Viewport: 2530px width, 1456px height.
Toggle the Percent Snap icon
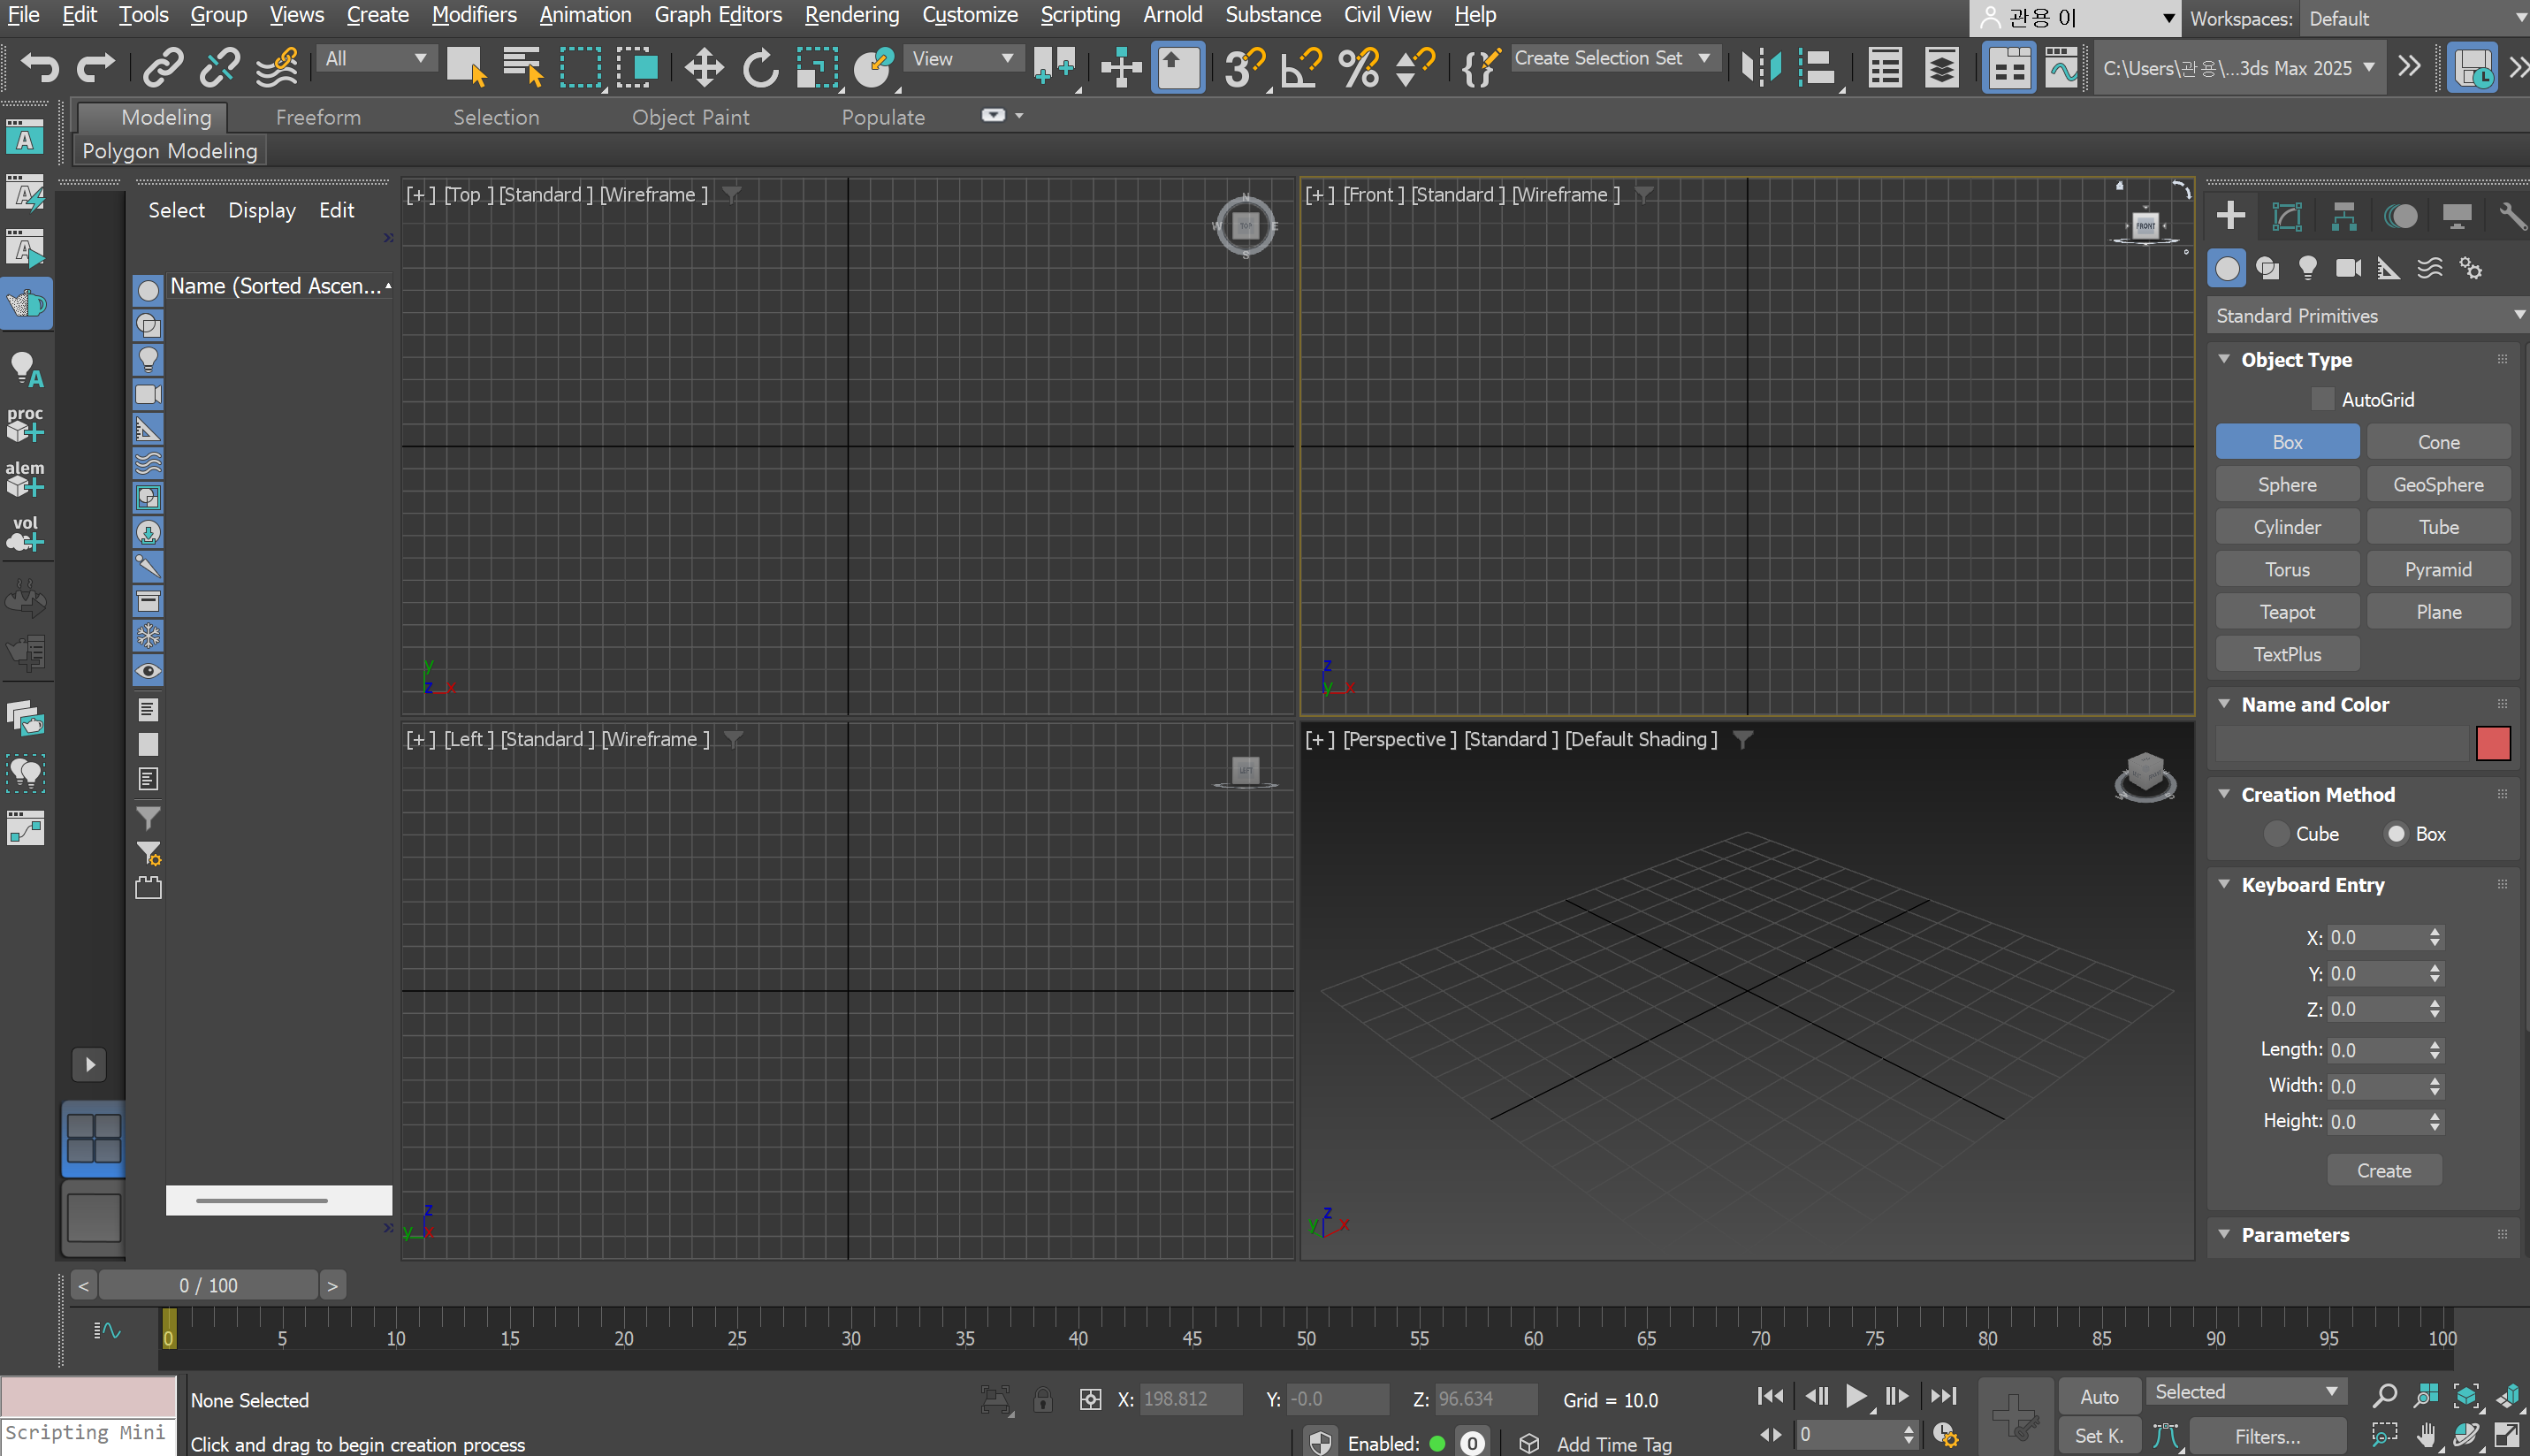click(x=1359, y=67)
